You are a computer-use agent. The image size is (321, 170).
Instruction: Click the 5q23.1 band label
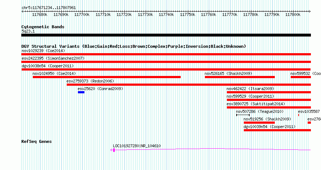[x=28, y=31]
